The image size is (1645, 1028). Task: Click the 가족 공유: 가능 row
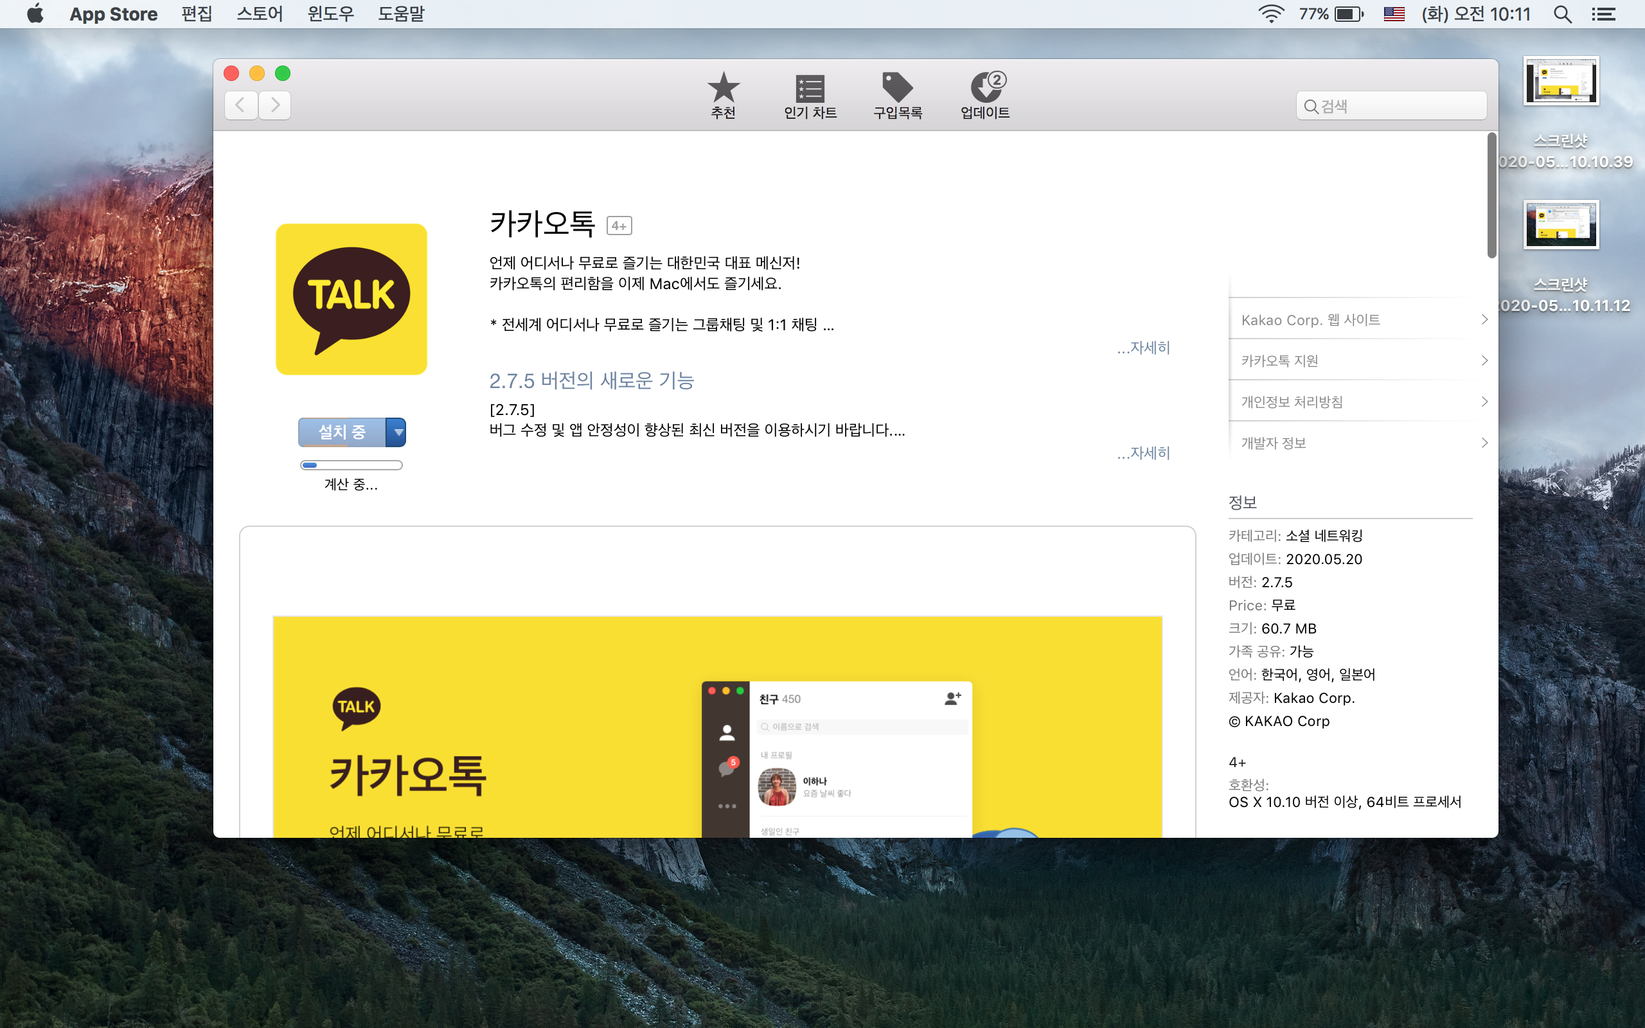click(x=1271, y=651)
